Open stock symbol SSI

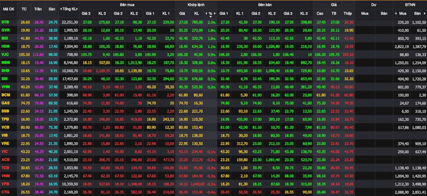(5, 79)
